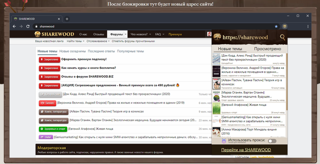
Task: Open the Sharewood extension icon in the toolbar
Action: (x=285, y=26)
